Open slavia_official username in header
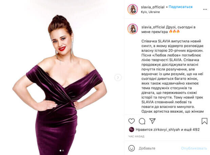The height and width of the screenshot is (155, 210). click(153, 7)
